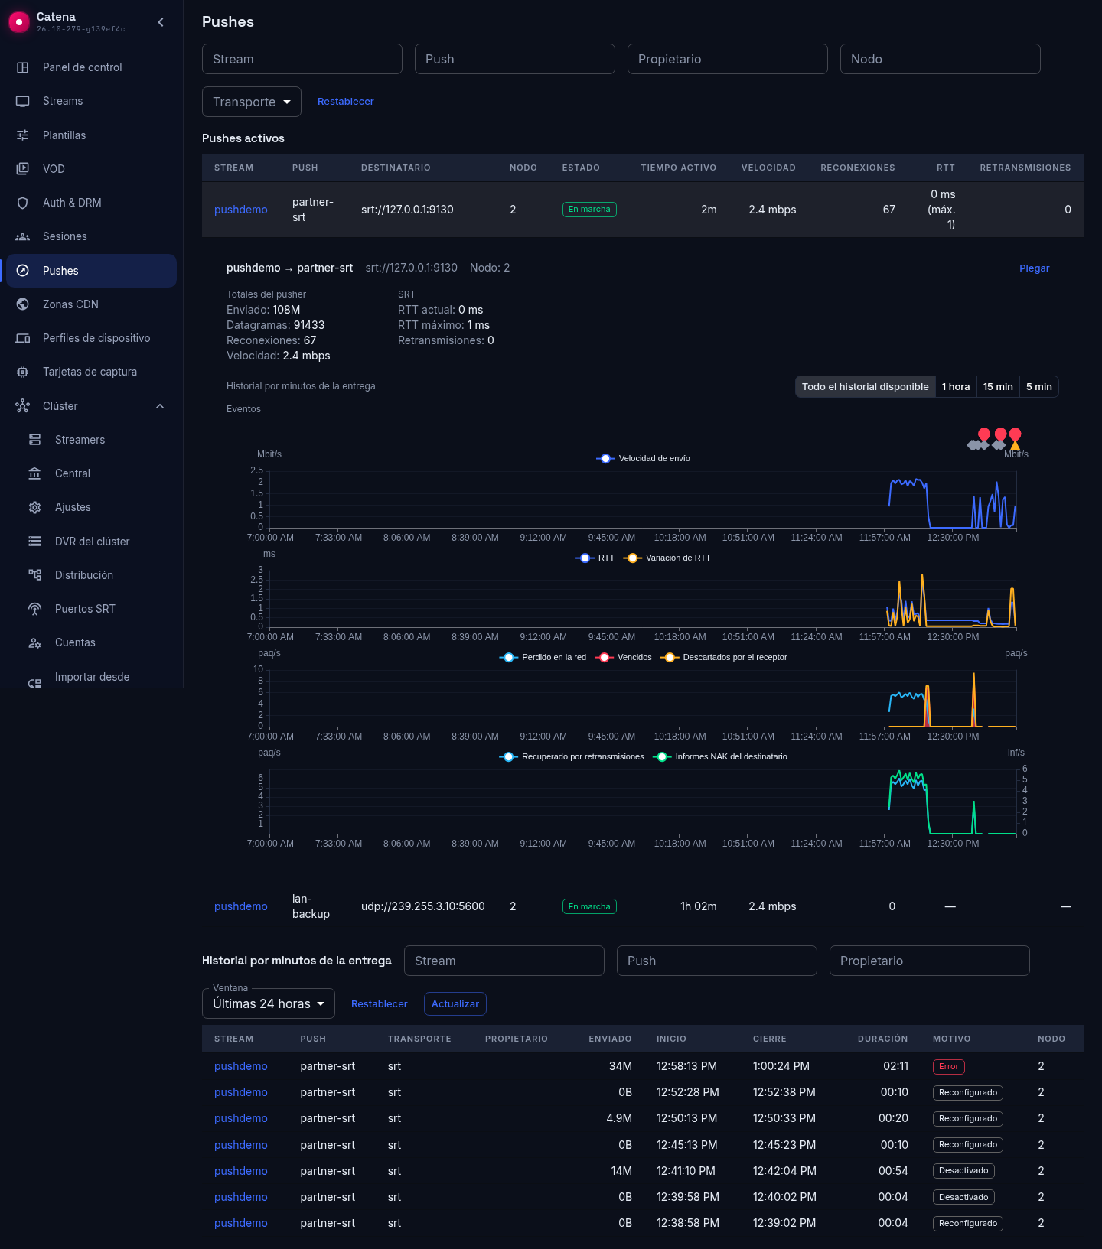
Task: Toggle Variación de RTT legend series
Action: pyautogui.click(x=667, y=558)
